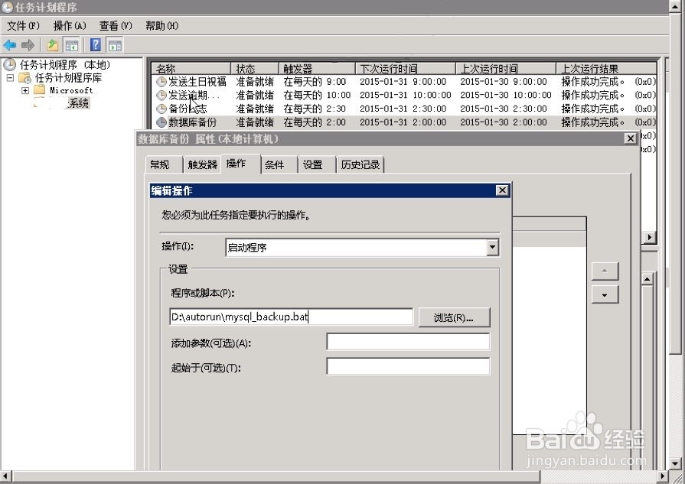The width and height of the screenshot is (685, 484).
Task: Click inside the 添加参数 input field
Action: [x=408, y=341]
